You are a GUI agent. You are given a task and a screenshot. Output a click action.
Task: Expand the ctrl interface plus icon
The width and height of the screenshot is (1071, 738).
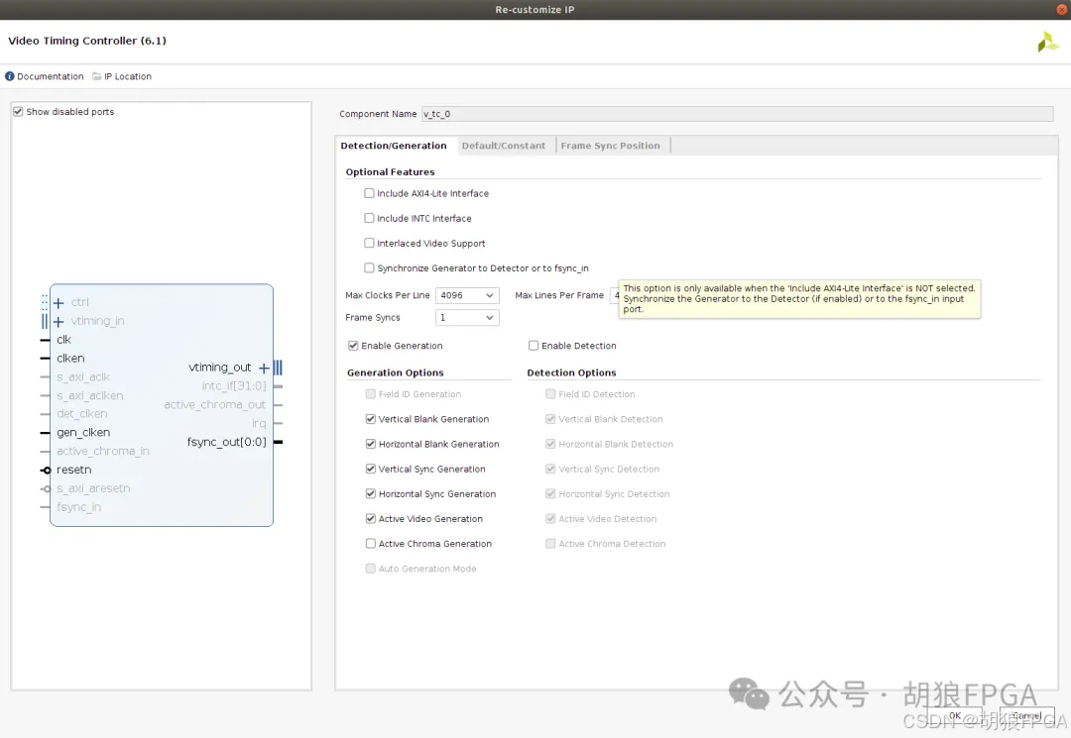[59, 303]
